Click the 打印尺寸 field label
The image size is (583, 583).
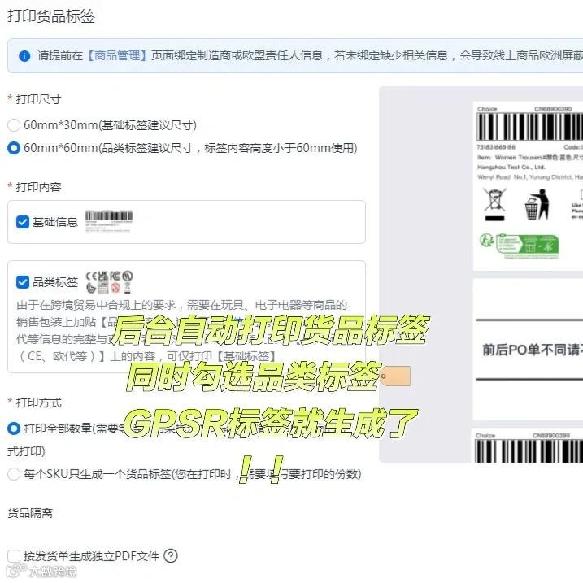38,99
